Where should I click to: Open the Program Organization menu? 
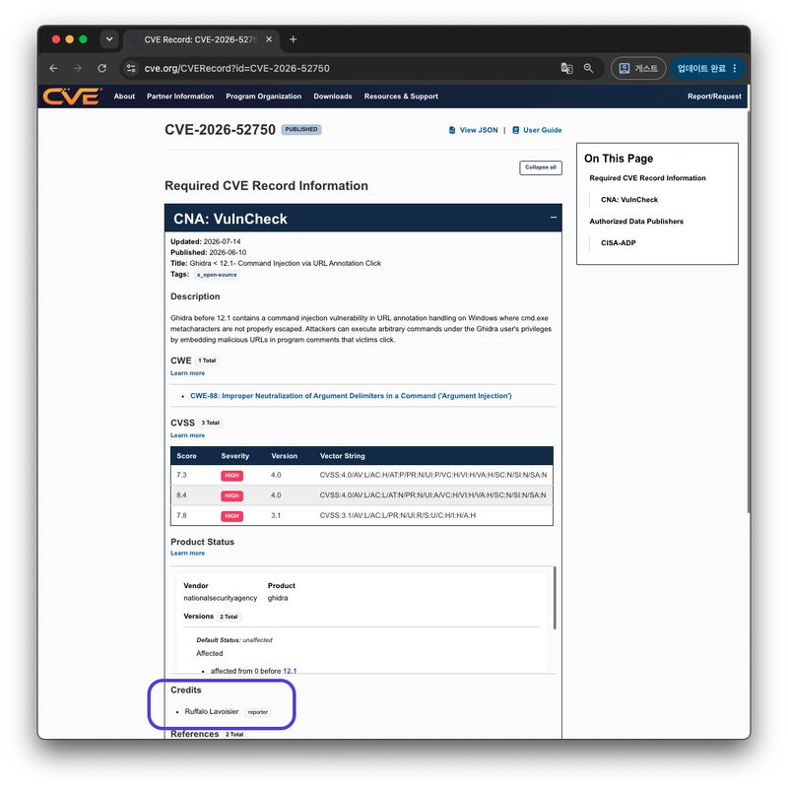pyautogui.click(x=264, y=97)
